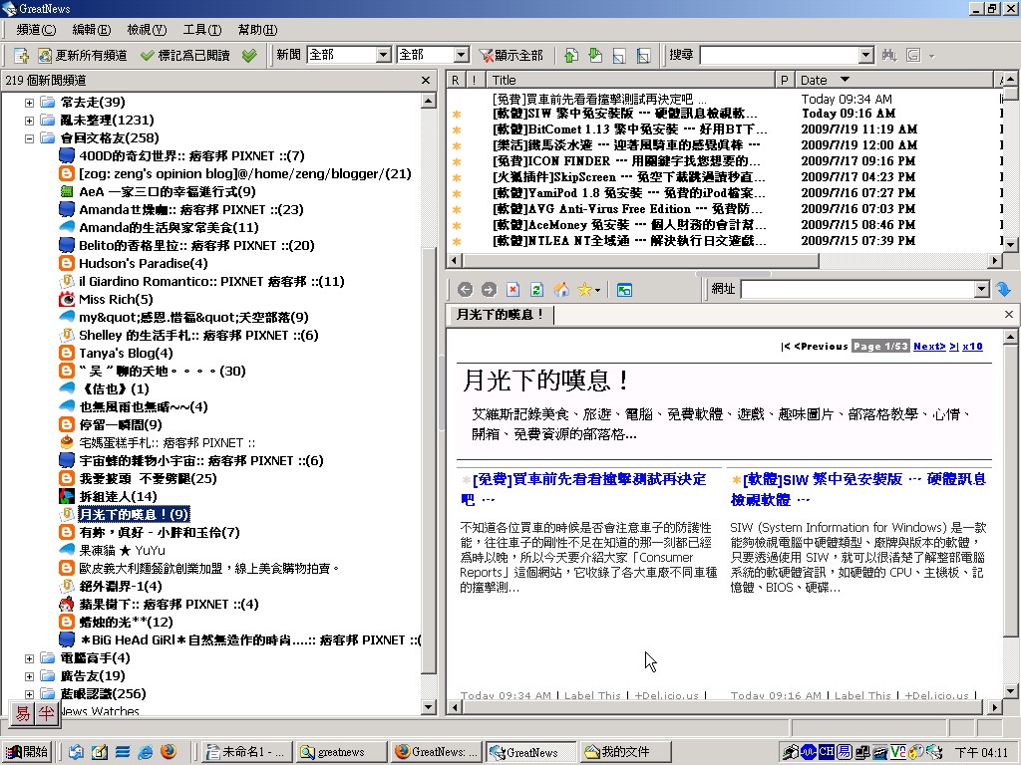Expand the 廣告友(19) folder

[x=29, y=676]
